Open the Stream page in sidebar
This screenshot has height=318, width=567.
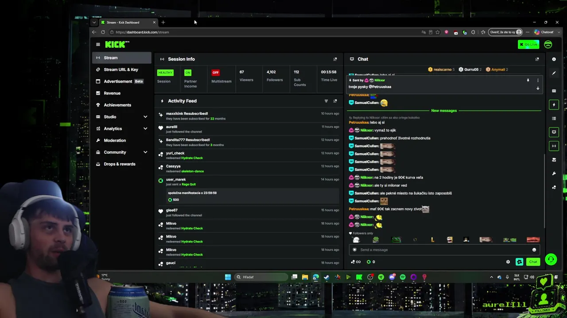point(122,58)
